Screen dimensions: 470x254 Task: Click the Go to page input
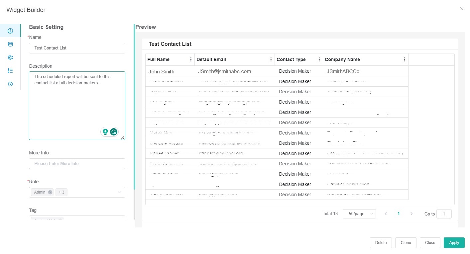pyautogui.click(x=444, y=214)
